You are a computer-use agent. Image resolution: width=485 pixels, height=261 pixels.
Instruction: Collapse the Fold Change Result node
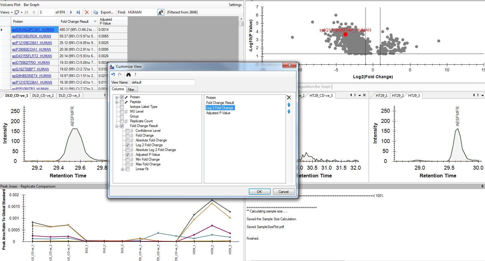[x=117, y=126]
